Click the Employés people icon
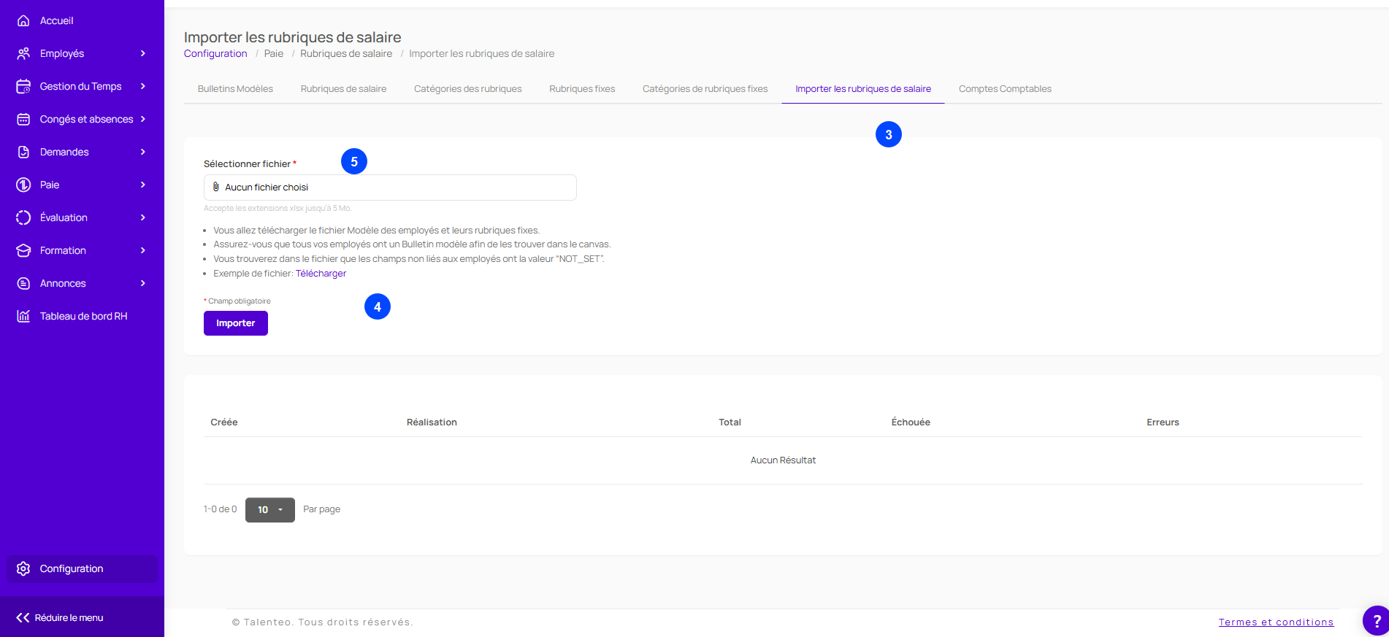 click(x=23, y=54)
